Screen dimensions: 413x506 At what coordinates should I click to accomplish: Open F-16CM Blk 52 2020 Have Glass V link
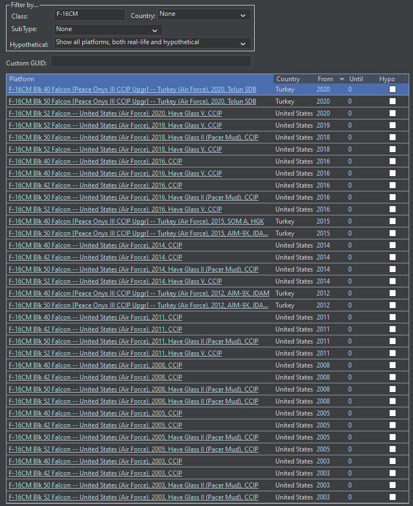coord(115,113)
